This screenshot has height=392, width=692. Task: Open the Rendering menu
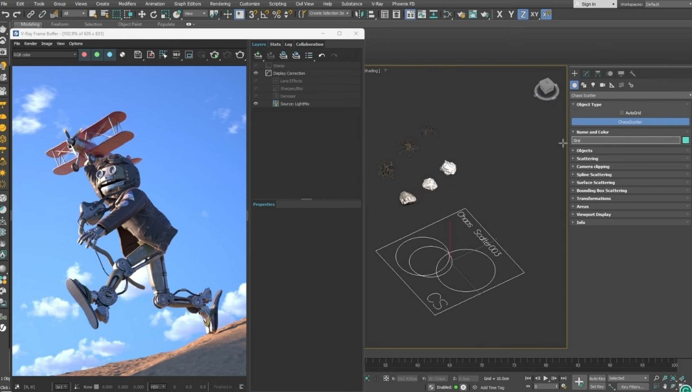220,4
